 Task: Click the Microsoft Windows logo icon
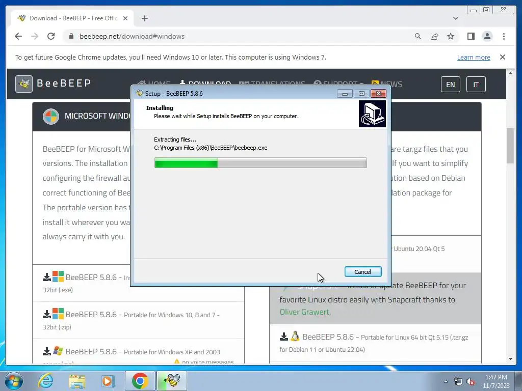(x=51, y=117)
